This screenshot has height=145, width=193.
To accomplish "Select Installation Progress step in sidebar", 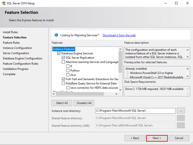I will 16,69.
